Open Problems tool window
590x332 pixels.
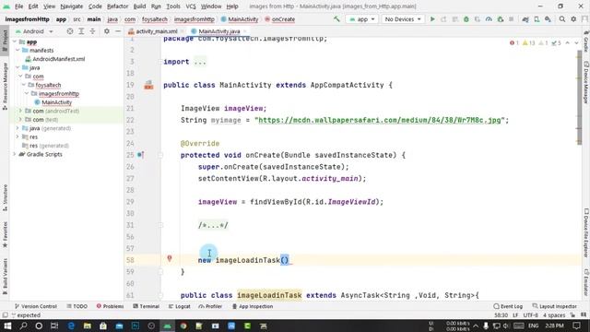(x=111, y=306)
